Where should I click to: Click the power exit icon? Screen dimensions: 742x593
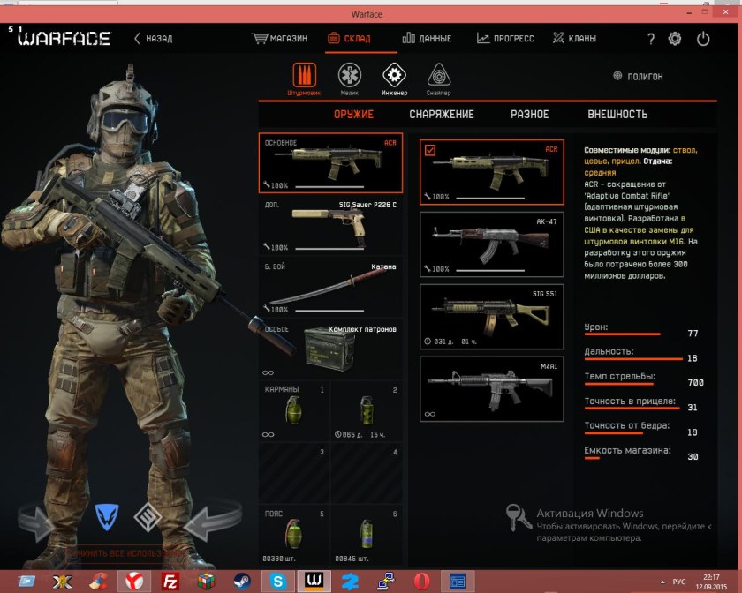[x=703, y=39]
